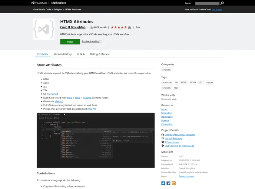Share via email icon
The height and width of the screenshot is (189, 255).
click(x=174, y=183)
